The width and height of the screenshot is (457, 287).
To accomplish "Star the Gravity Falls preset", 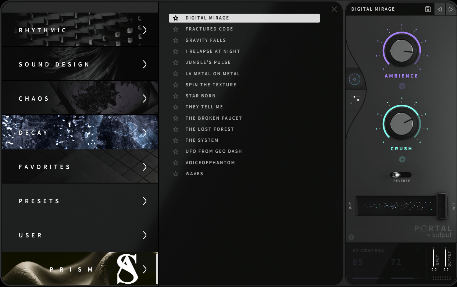I will click(x=176, y=40).
